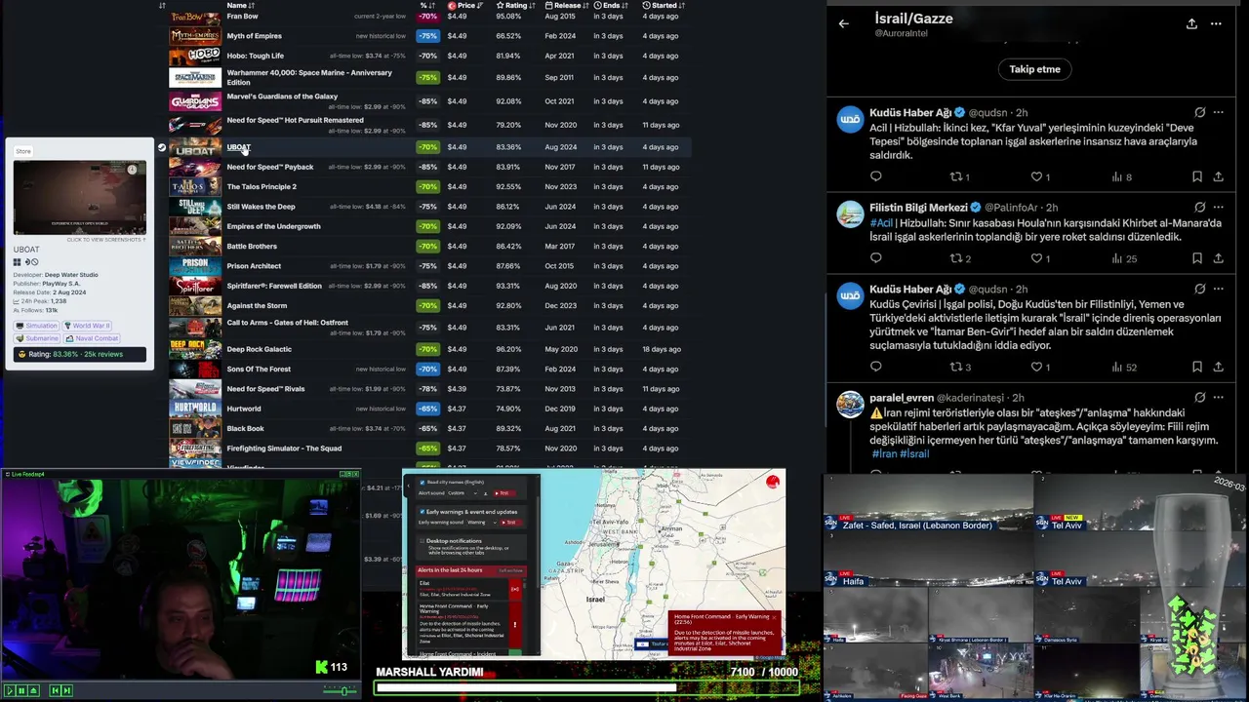Dismiss the Home Front Command warning popup

[774, 617]
